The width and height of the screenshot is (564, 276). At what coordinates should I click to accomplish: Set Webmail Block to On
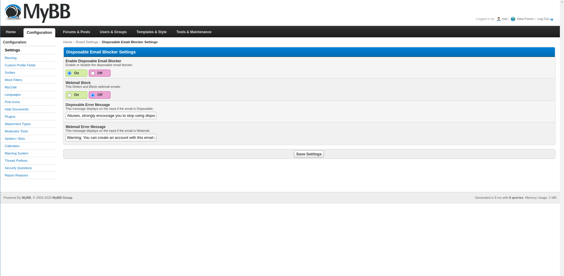(70, 95)
